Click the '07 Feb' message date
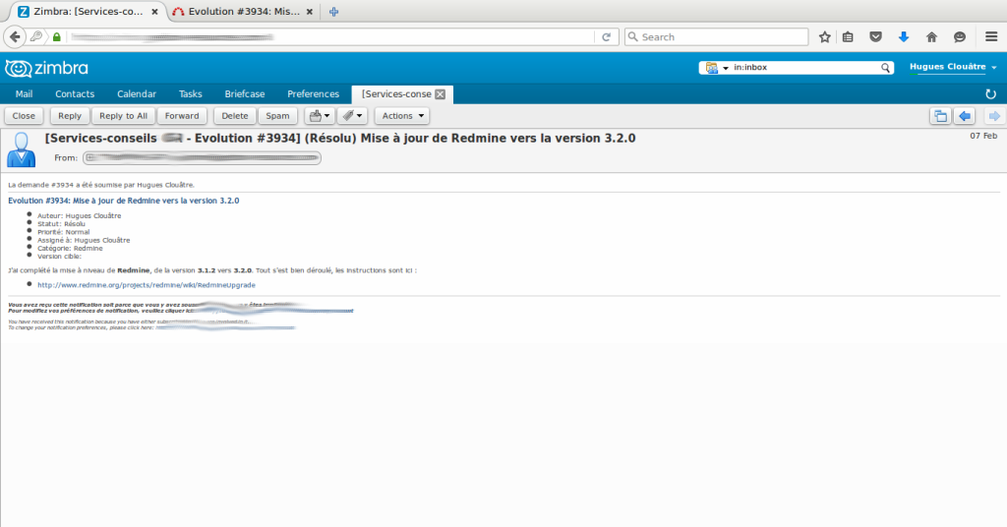This screenshot has height=527, width=1007. (983, 136)
